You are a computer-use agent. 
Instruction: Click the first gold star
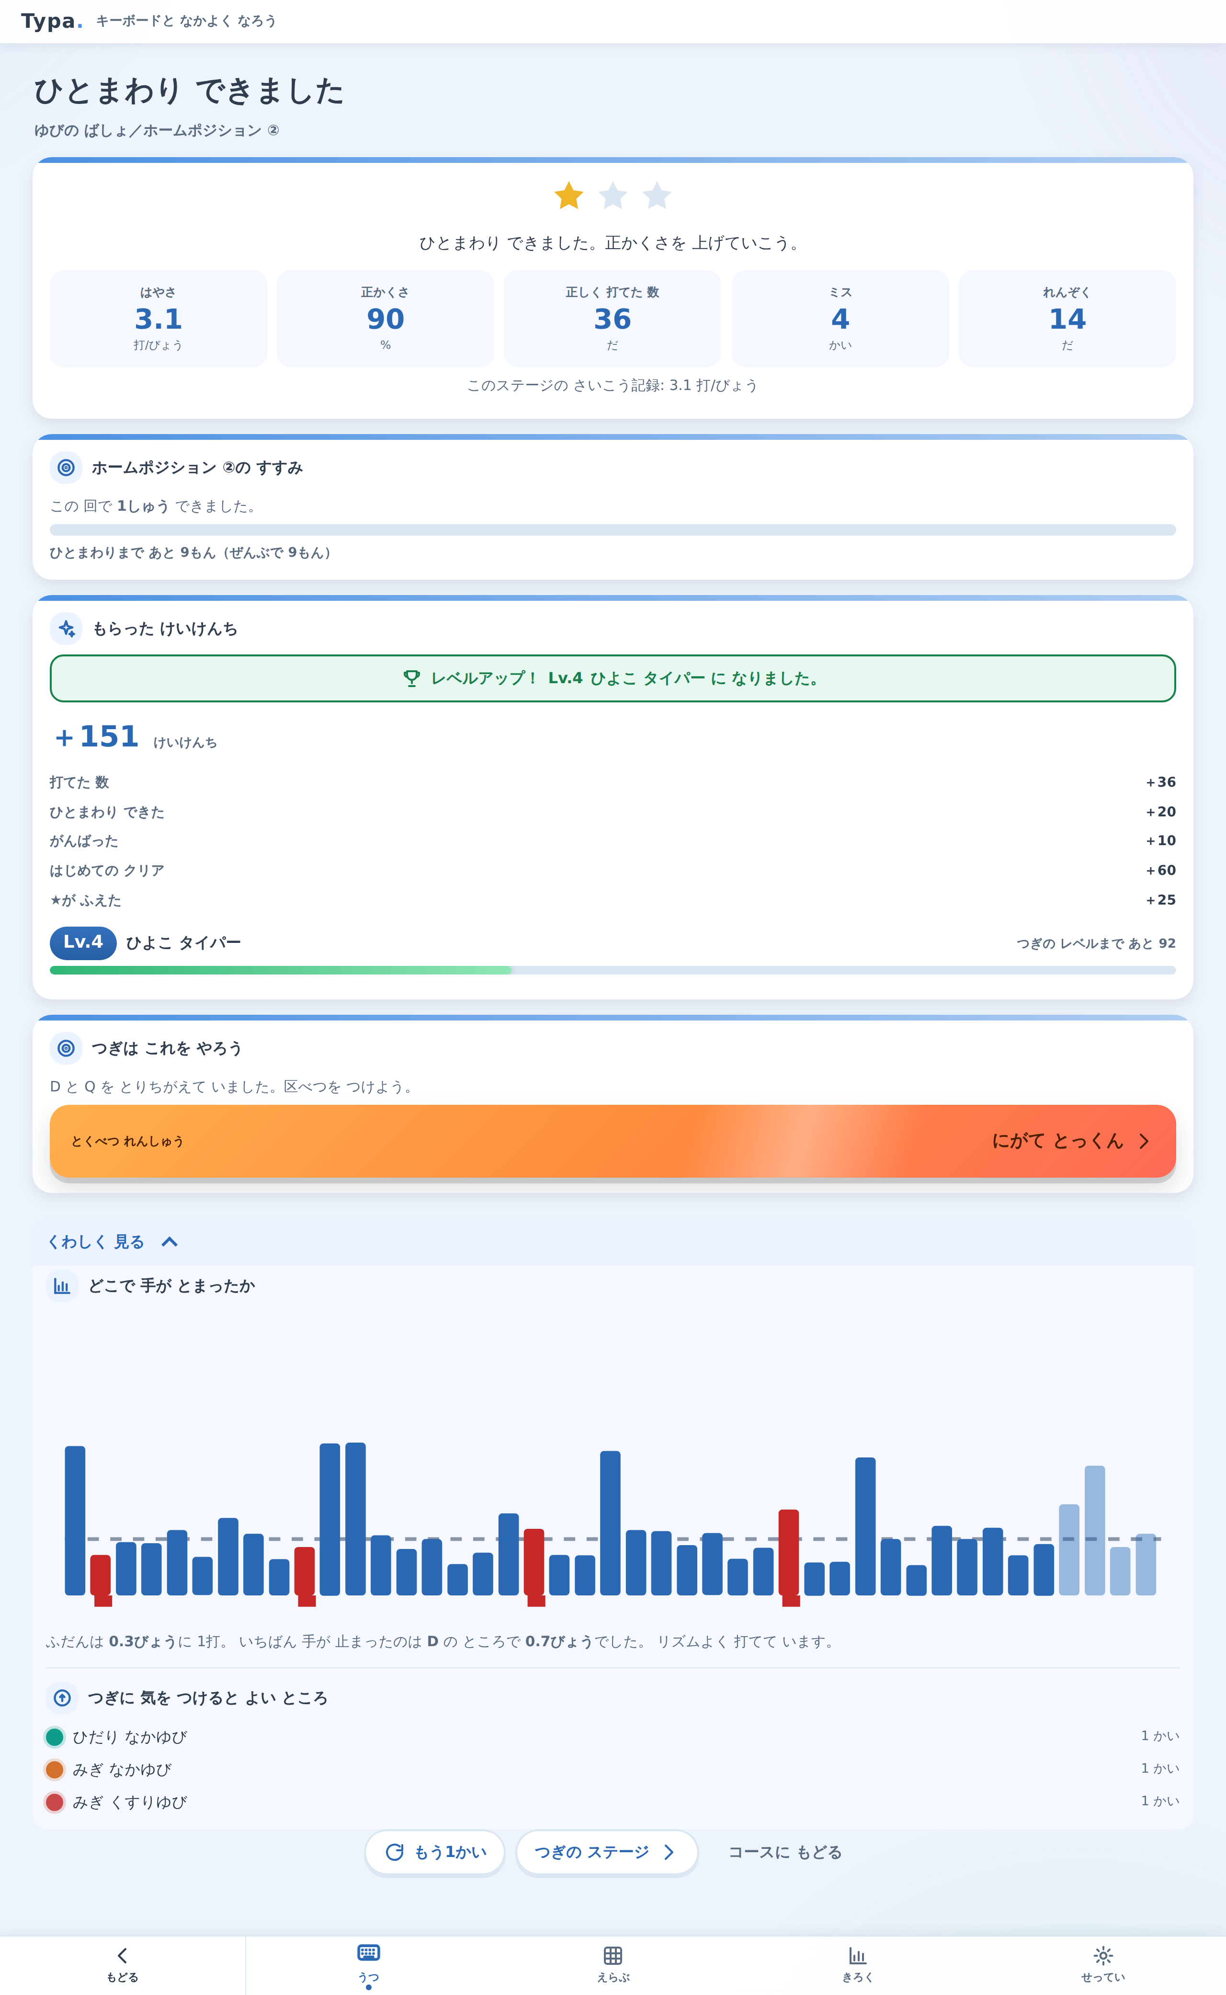pos(568,195)
